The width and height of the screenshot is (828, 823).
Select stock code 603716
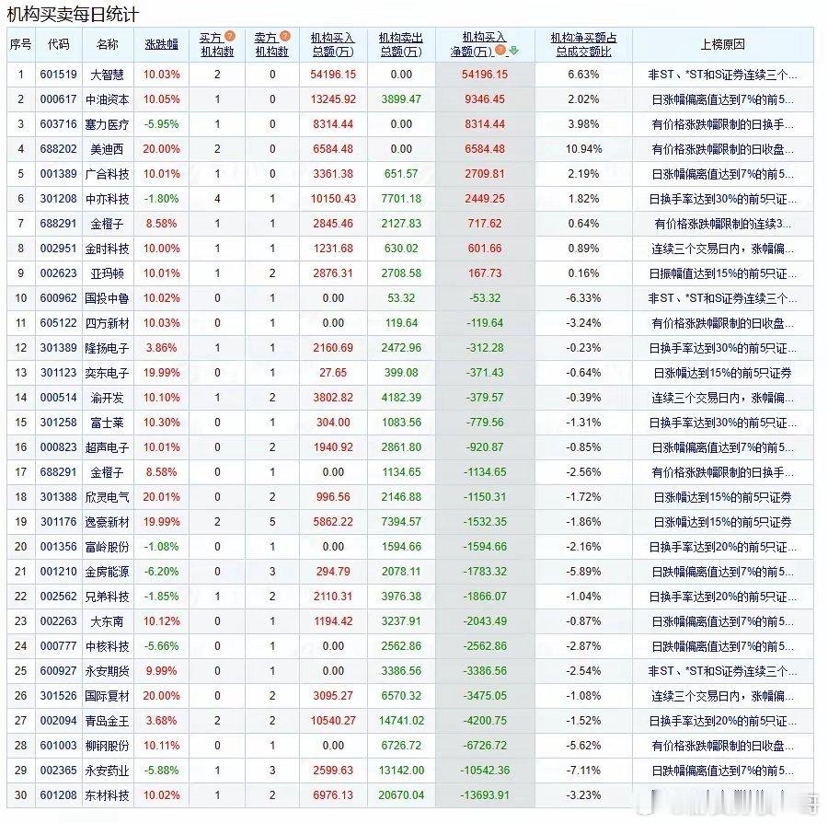click(58, 124)
